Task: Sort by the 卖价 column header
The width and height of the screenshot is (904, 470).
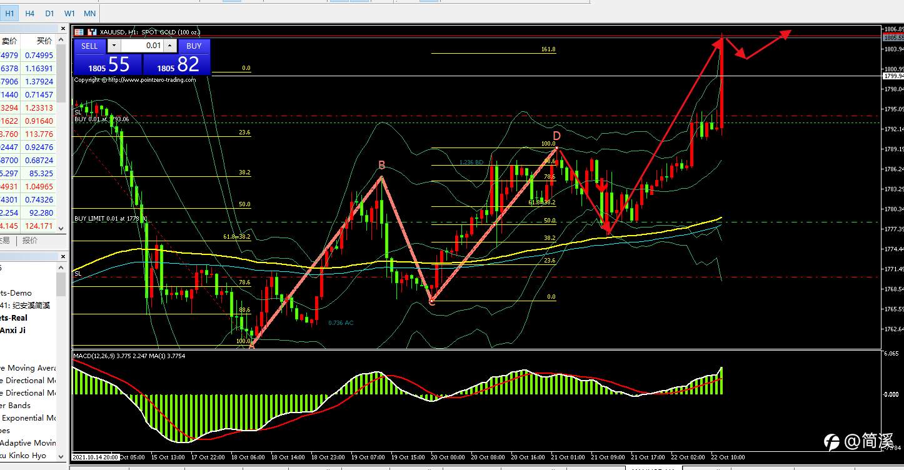Action: [9, 41]
